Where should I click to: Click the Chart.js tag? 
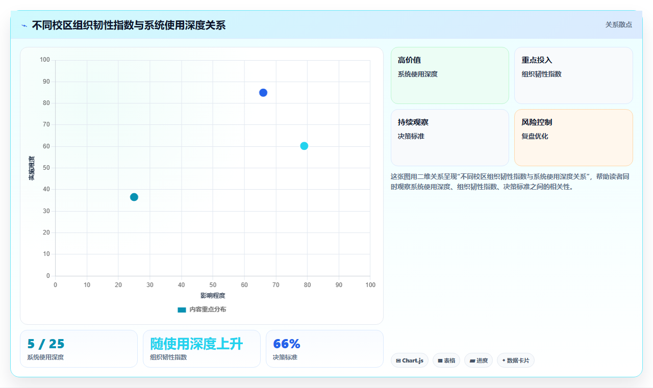(x=410, y=360)
